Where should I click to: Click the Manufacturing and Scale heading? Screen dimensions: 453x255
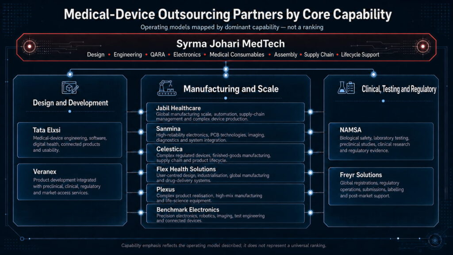(231, 89)
